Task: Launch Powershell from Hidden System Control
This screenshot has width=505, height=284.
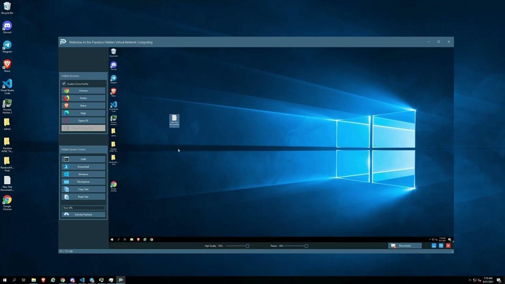Action: point(83,167)
